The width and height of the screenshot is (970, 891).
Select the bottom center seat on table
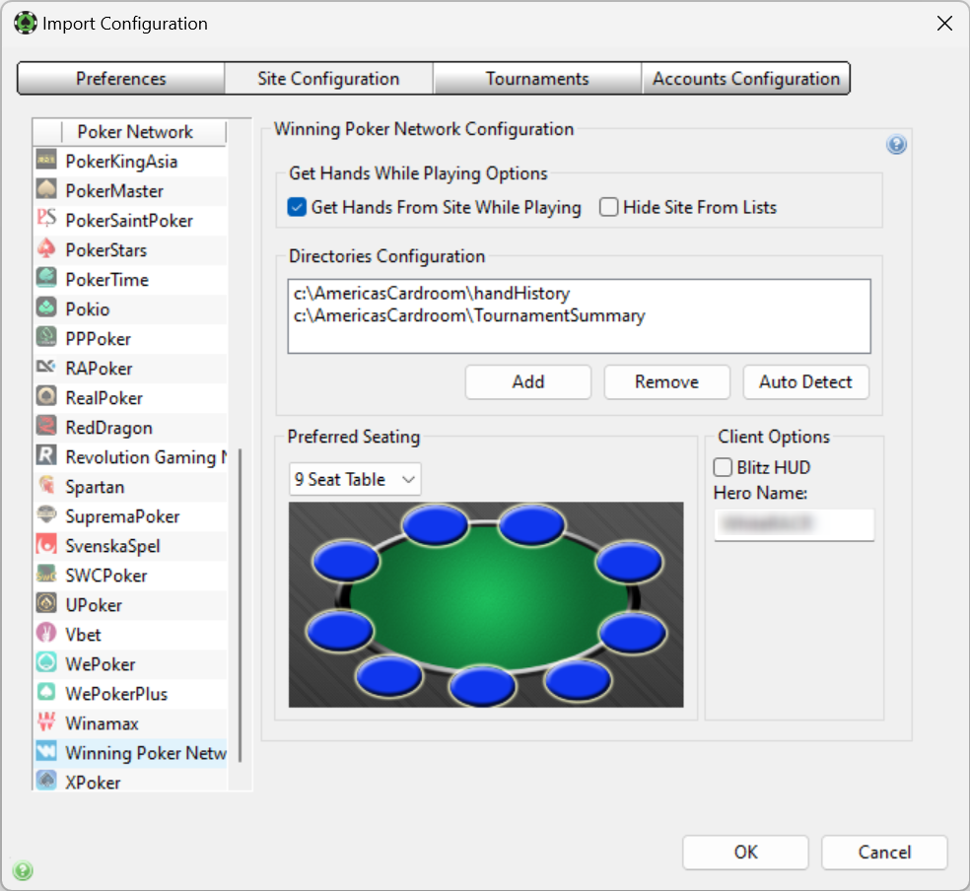tap(482, 685)
